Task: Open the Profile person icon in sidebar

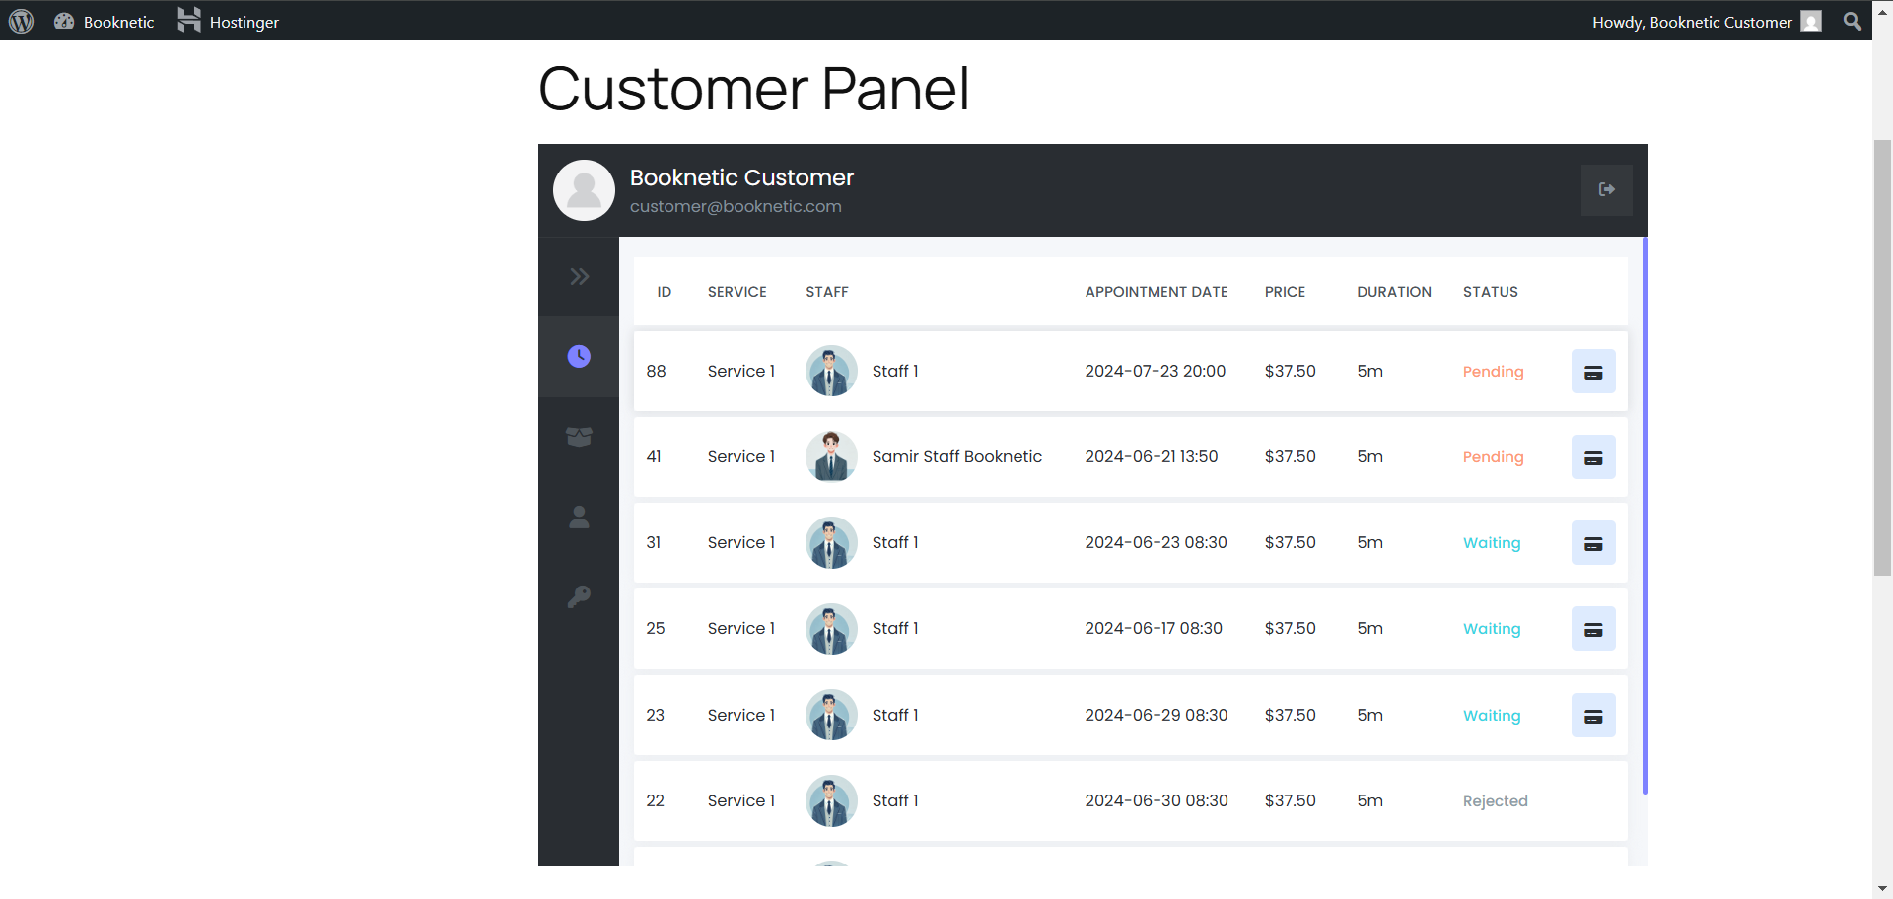Action: 579,517
